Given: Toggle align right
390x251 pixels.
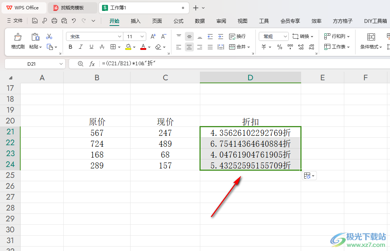Looking at the screenshot, I should (200, 47).
